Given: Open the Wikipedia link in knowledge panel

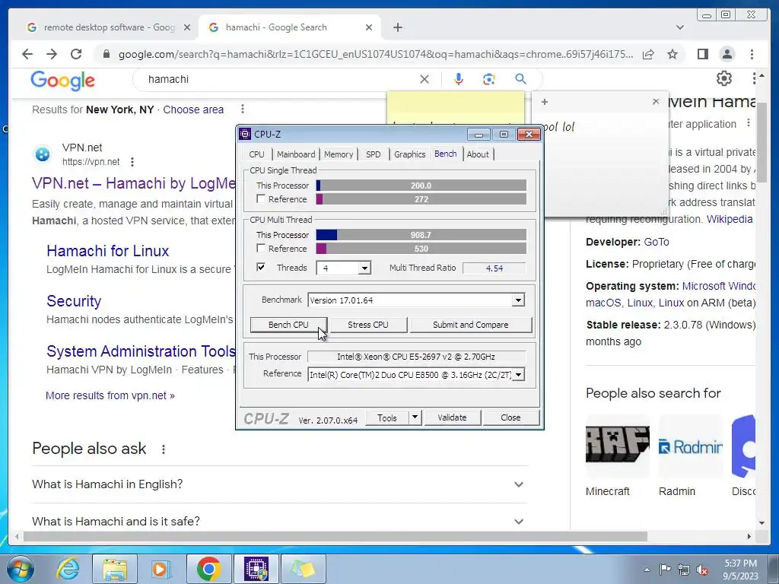Looking at the screenshot, I should tap(730, 219).
